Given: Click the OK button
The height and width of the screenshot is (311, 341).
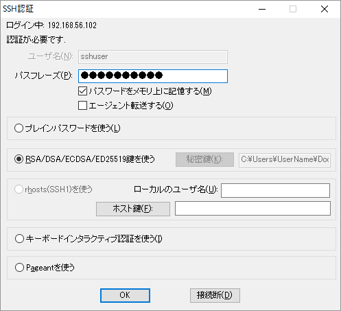Looking at the screenshot, I should pyautogui.click(x=125, y=295).
